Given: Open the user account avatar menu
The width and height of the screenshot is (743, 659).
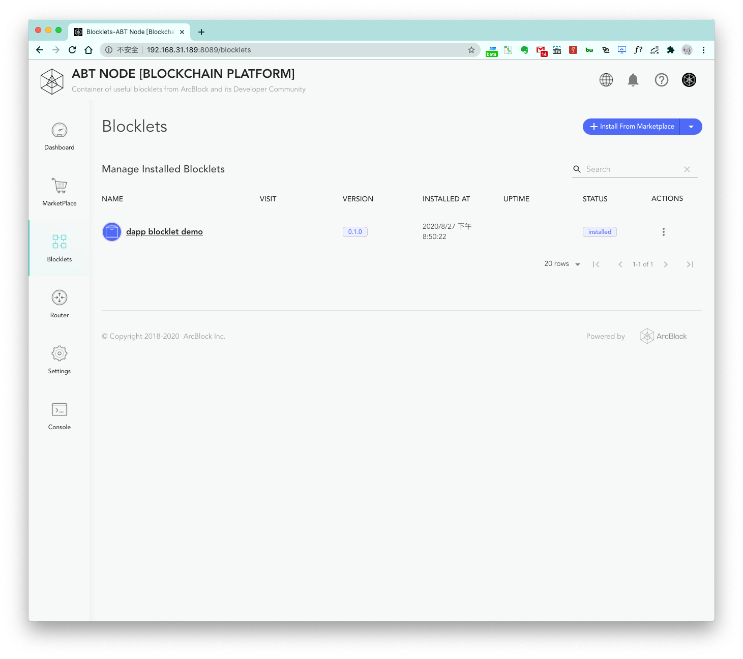Looking at the screenshot, I should 689,80.
